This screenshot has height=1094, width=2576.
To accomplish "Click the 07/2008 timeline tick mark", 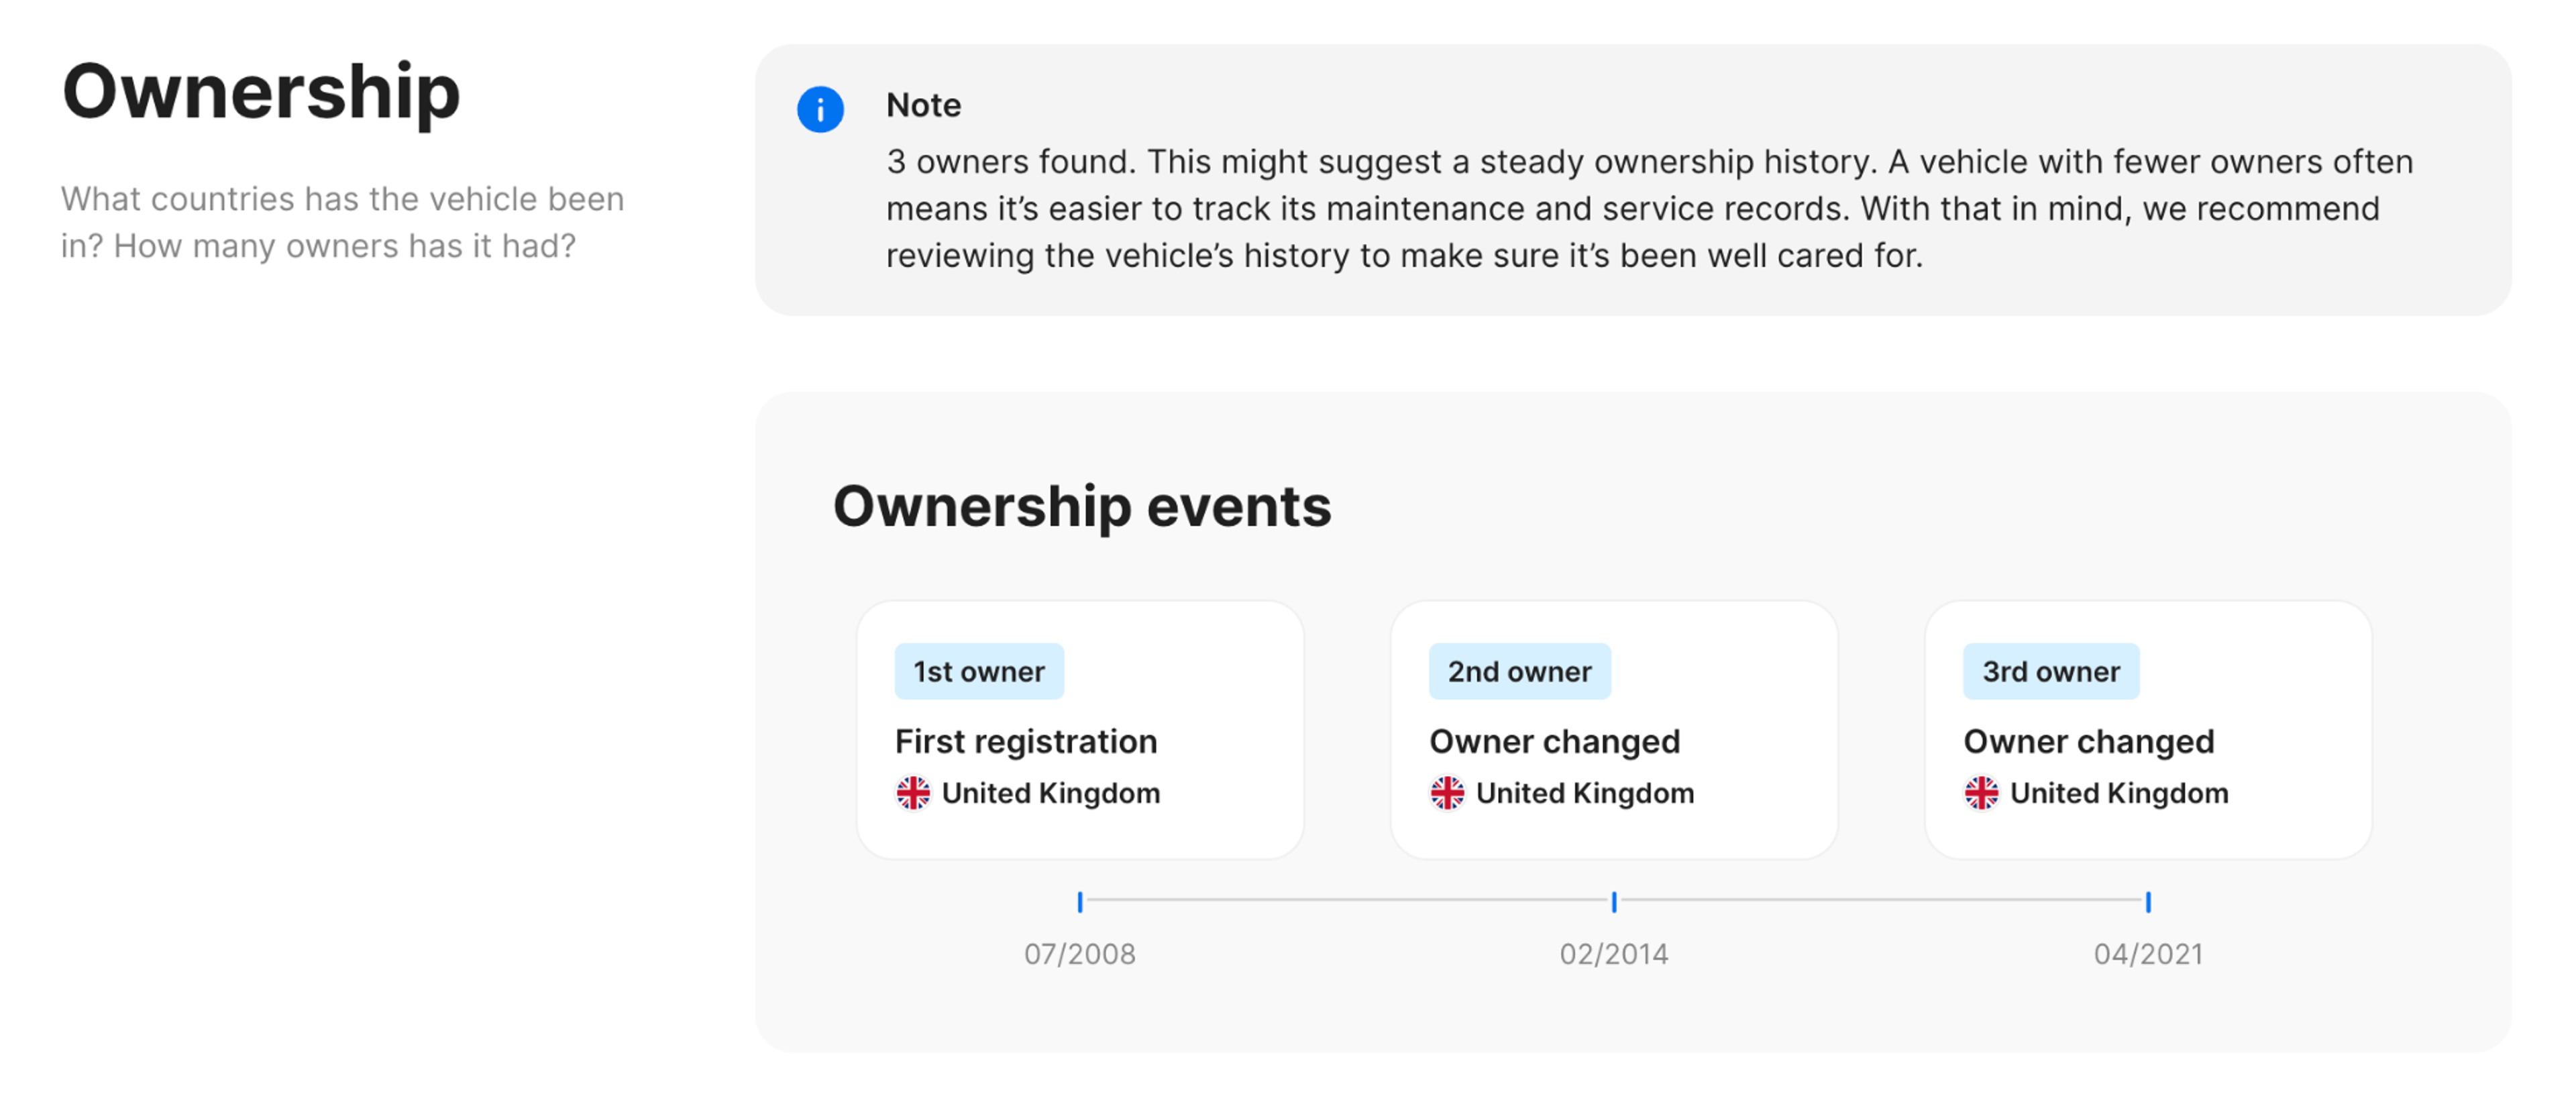I will 1080,902.
